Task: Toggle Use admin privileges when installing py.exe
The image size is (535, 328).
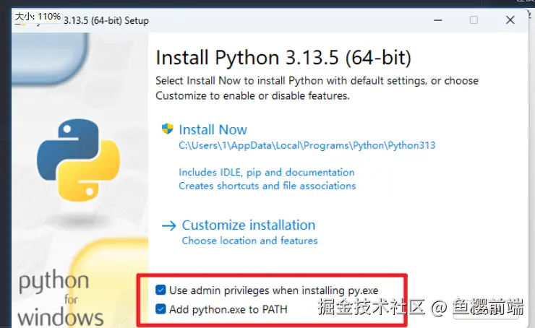Action: 160,290
